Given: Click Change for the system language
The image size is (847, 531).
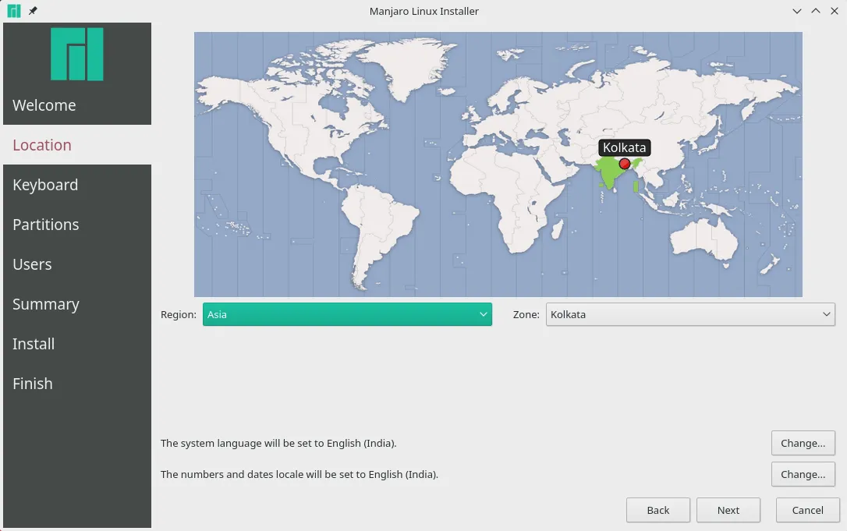Looking at the screenshot, I should tap(803, 443).
